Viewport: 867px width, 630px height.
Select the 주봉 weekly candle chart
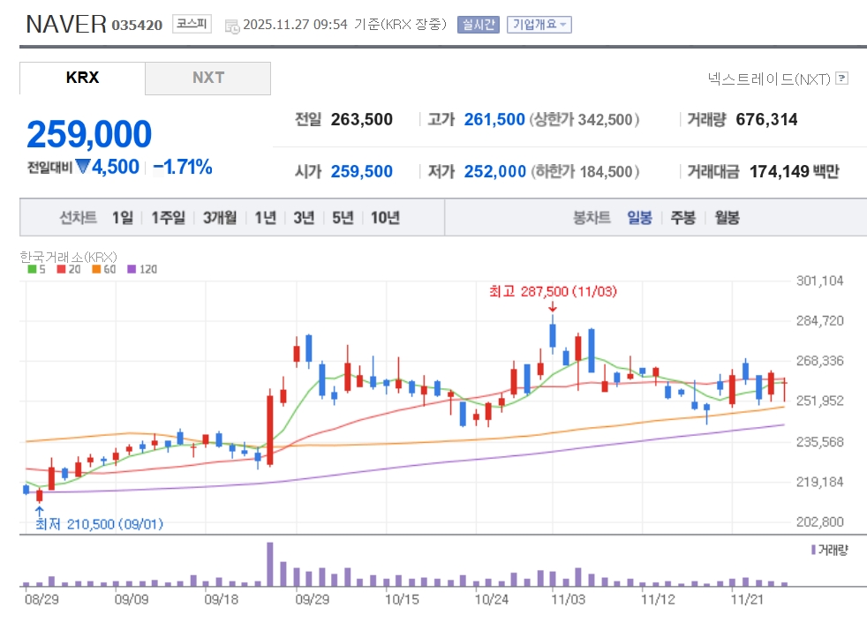click(682, 218)
